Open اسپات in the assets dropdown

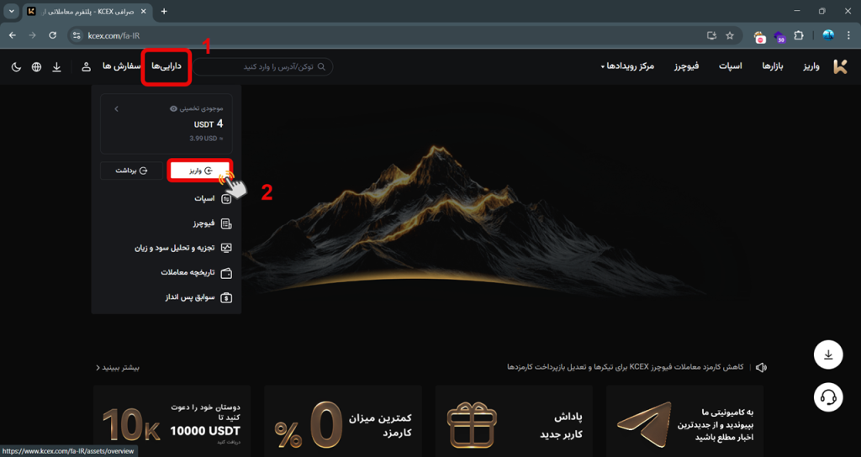pyautogui.click(x=213, y=198)
